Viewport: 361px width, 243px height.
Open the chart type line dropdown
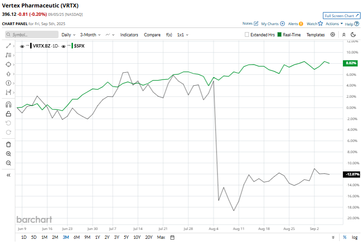[110, 35]
